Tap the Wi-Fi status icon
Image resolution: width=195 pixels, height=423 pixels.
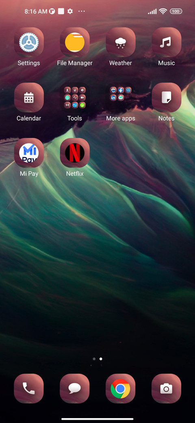[162, 11]
